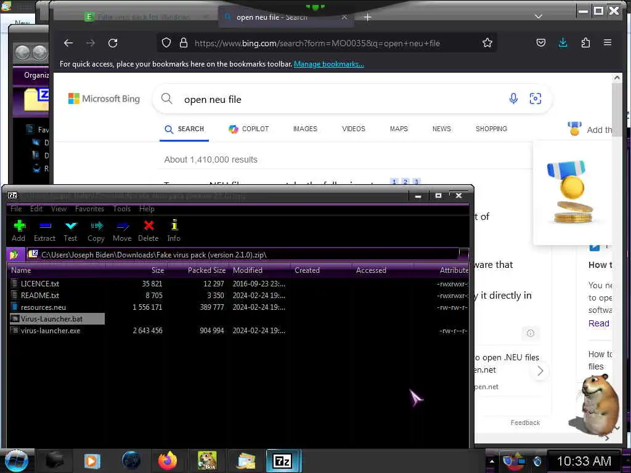The width and height of the screenshot is (631, 473).
Task: Click the Manage bookmarks link
Action: [x=329, y=64]
